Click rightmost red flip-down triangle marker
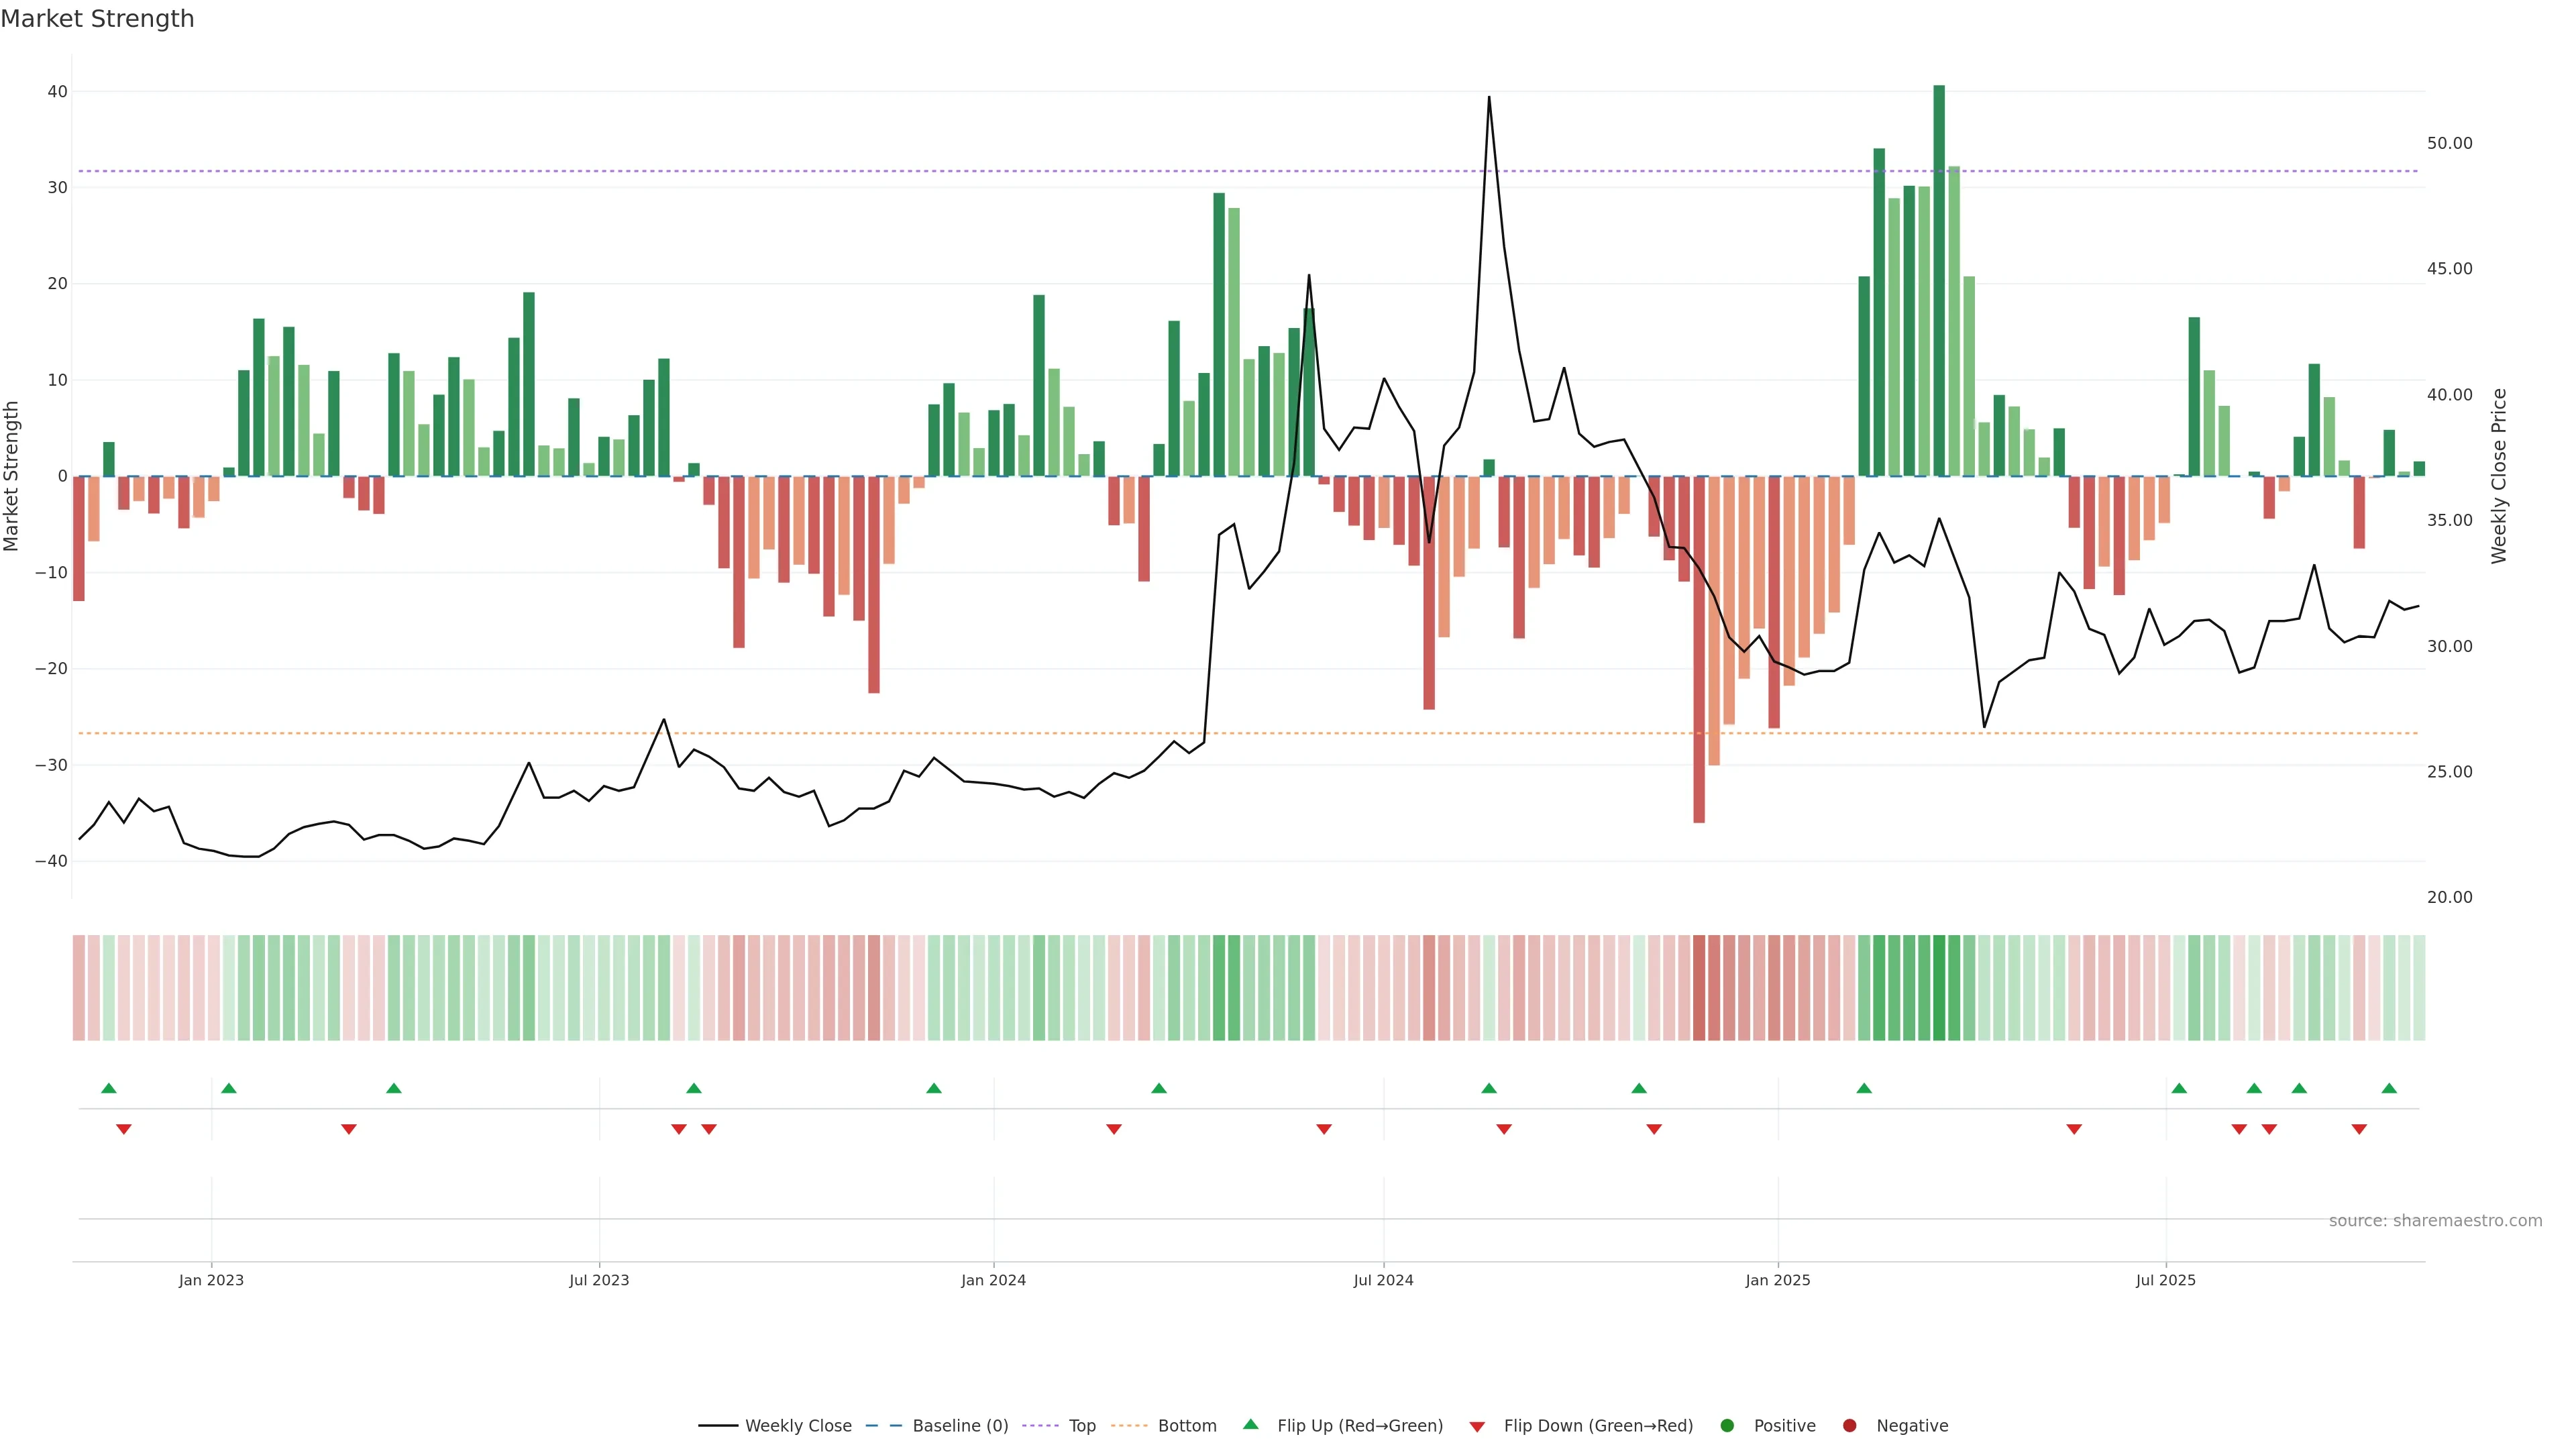This screenshot has height=1449, width=2576. (2359, 1129)
